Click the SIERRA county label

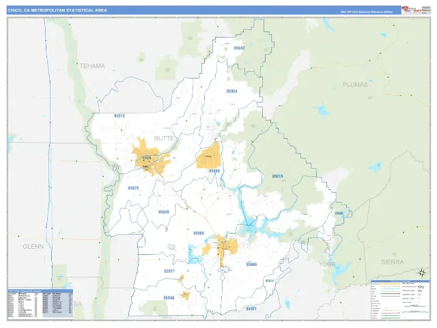pos(393,262)
